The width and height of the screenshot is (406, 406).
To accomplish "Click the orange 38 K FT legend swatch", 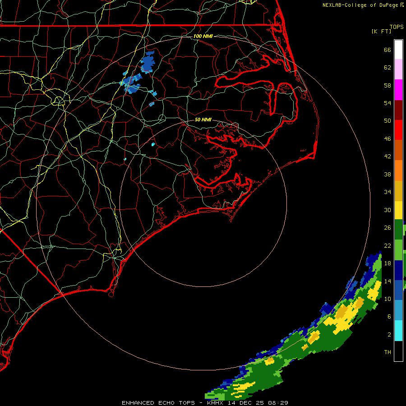I will (x=398, y=171).
